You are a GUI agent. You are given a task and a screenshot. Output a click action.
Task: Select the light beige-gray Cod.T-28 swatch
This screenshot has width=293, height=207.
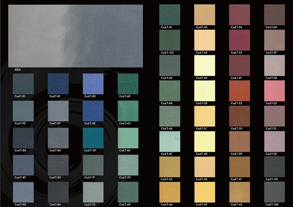274,65
